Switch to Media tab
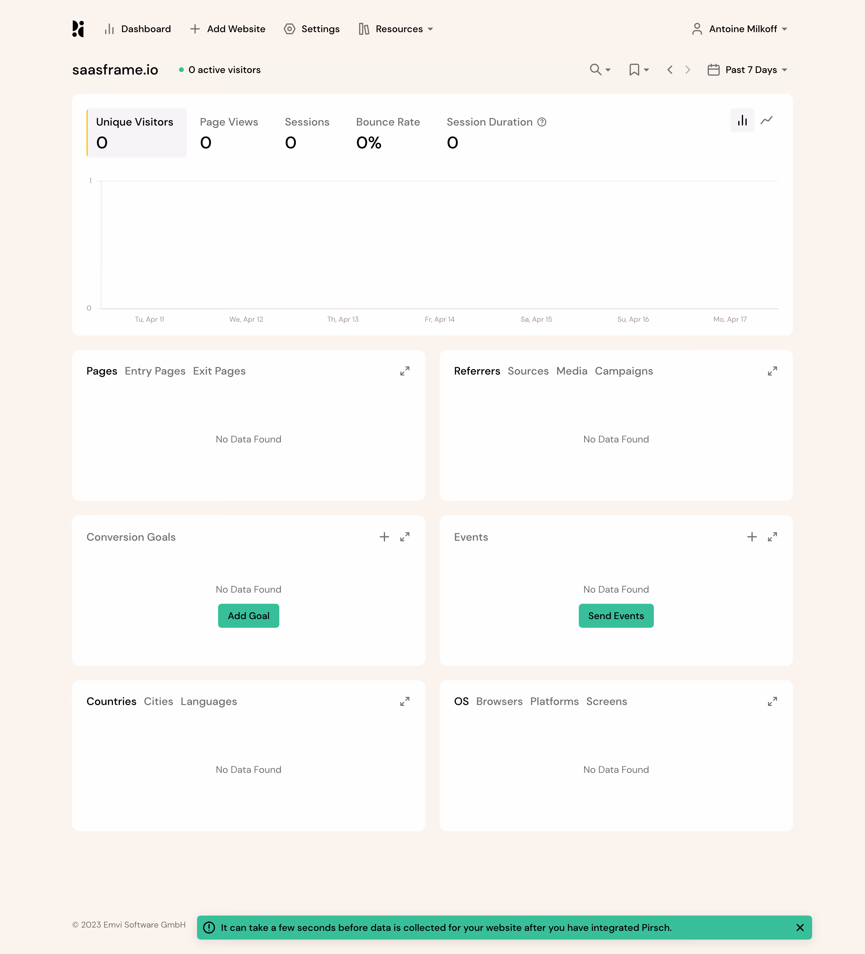The height and width of the screenshot is (954, 865). pos(572,371)
